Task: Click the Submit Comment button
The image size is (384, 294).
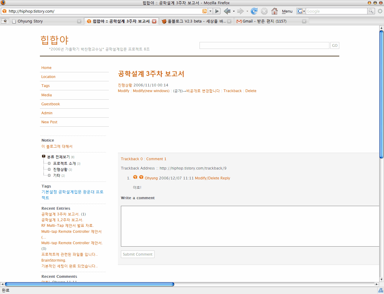Action: coord(138,254)
